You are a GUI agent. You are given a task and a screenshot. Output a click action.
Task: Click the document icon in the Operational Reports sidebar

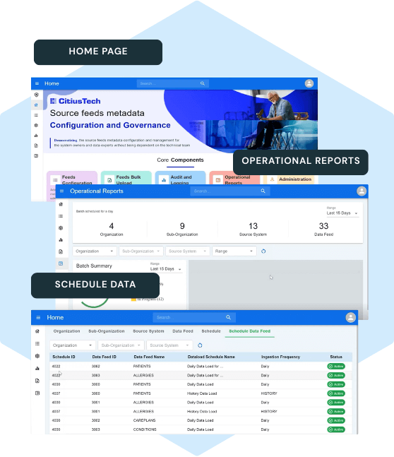point(61,251)
